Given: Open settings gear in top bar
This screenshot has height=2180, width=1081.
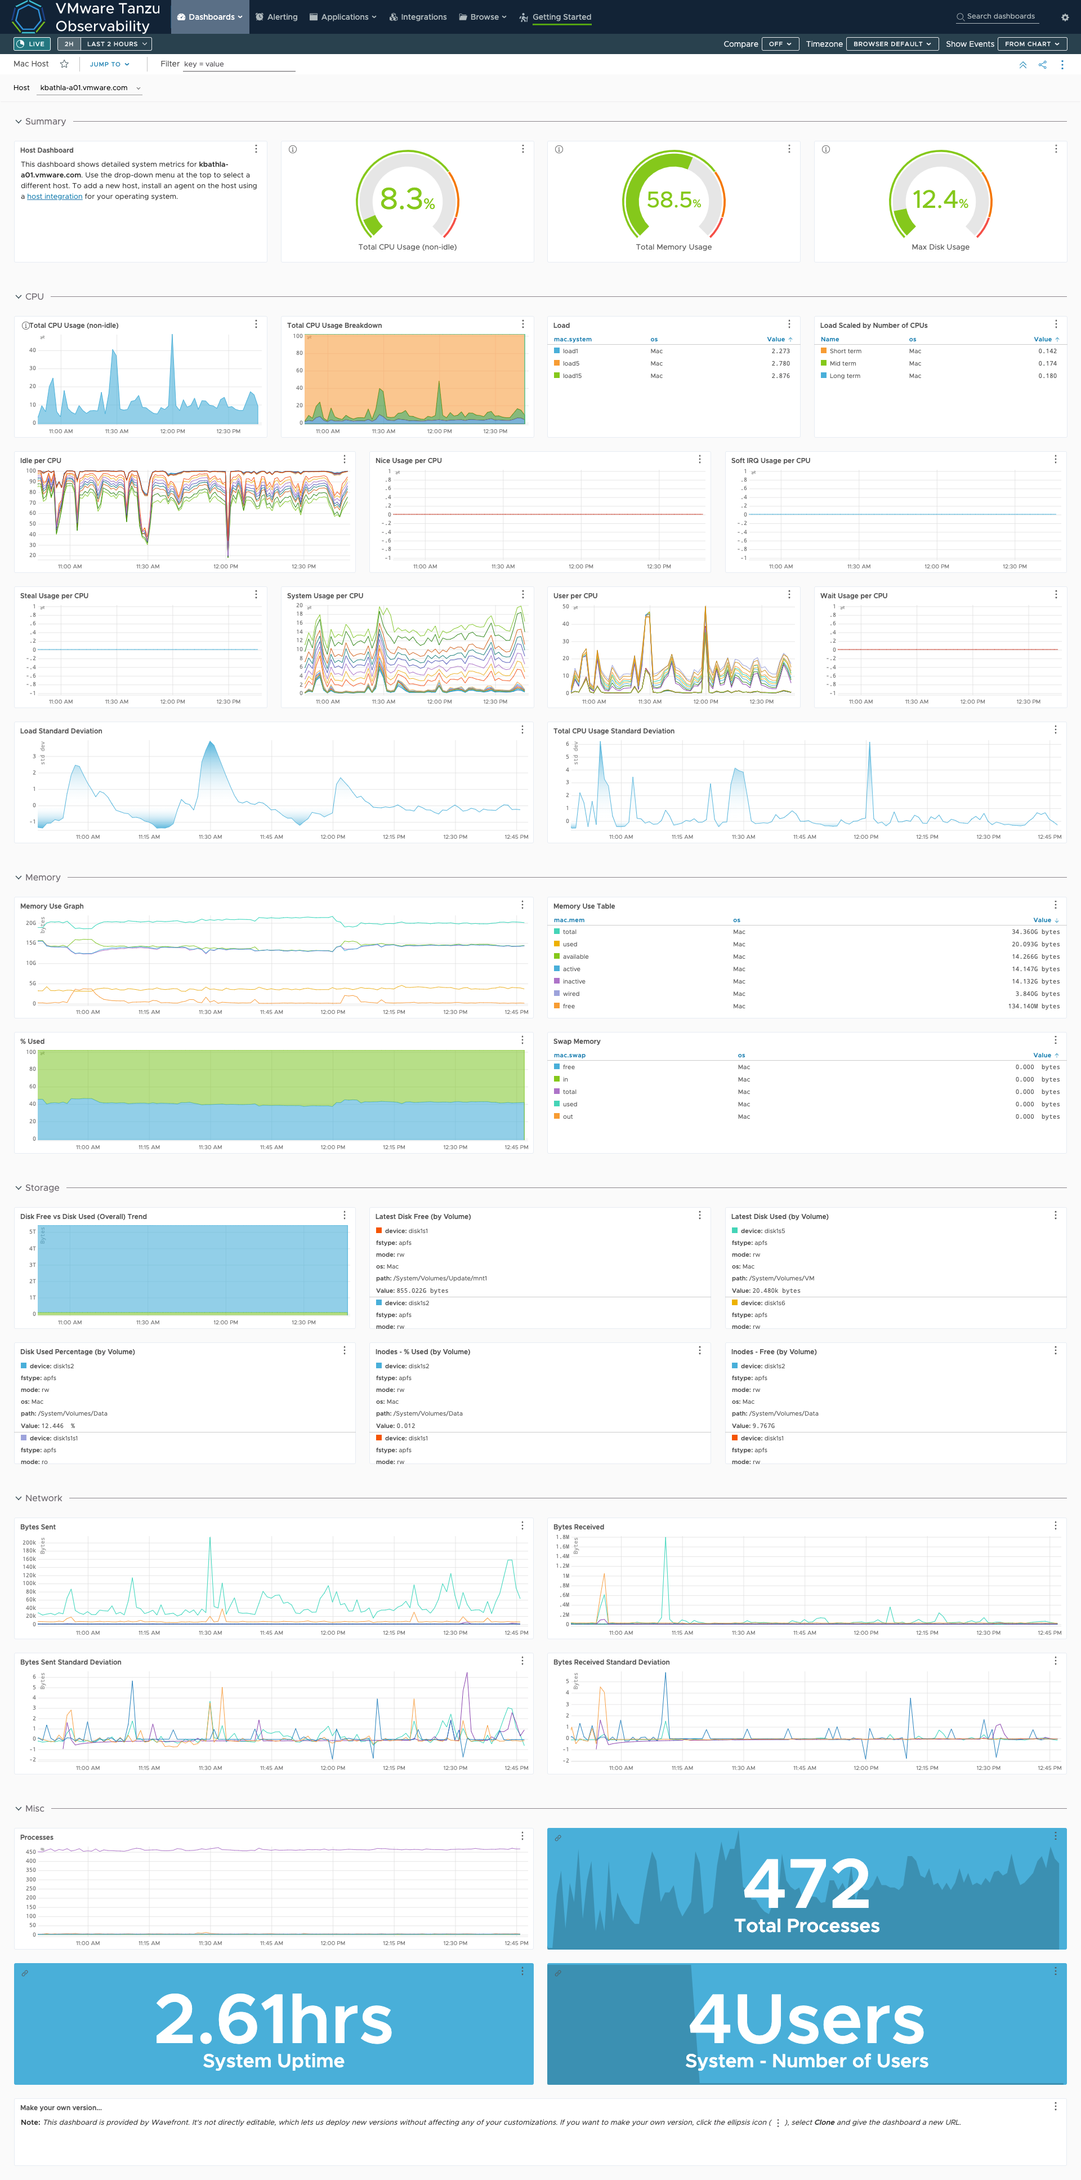Looking at the screenshot, I should point(1064,17).
